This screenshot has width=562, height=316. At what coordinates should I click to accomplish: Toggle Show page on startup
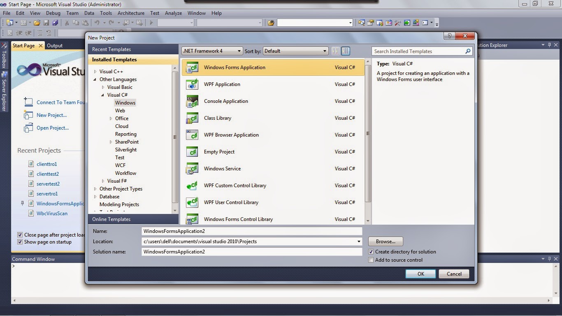(20, 242)
